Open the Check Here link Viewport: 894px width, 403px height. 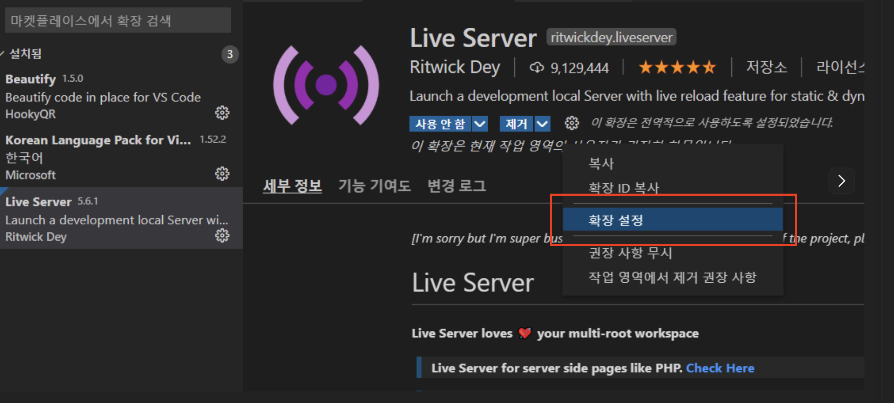(x=720, y=368)
